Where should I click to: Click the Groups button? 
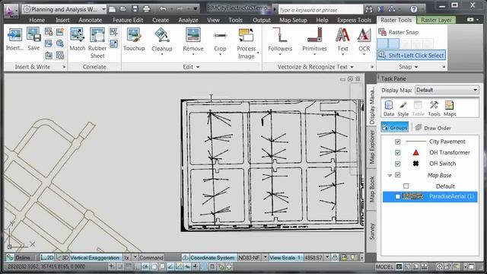[395, 128]
